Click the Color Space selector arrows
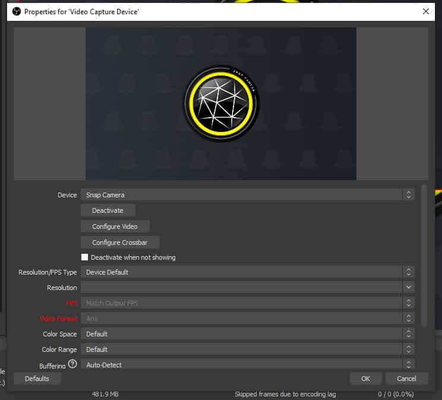Image resolution: width=442 pixels, height=400 pixels. pyautogui.click(x=409, y=334)
